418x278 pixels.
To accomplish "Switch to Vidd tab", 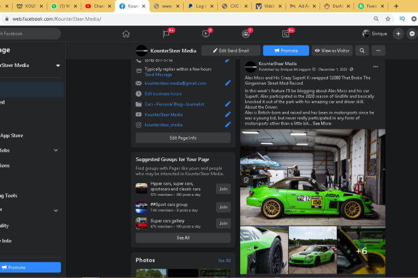I will 268,6.
